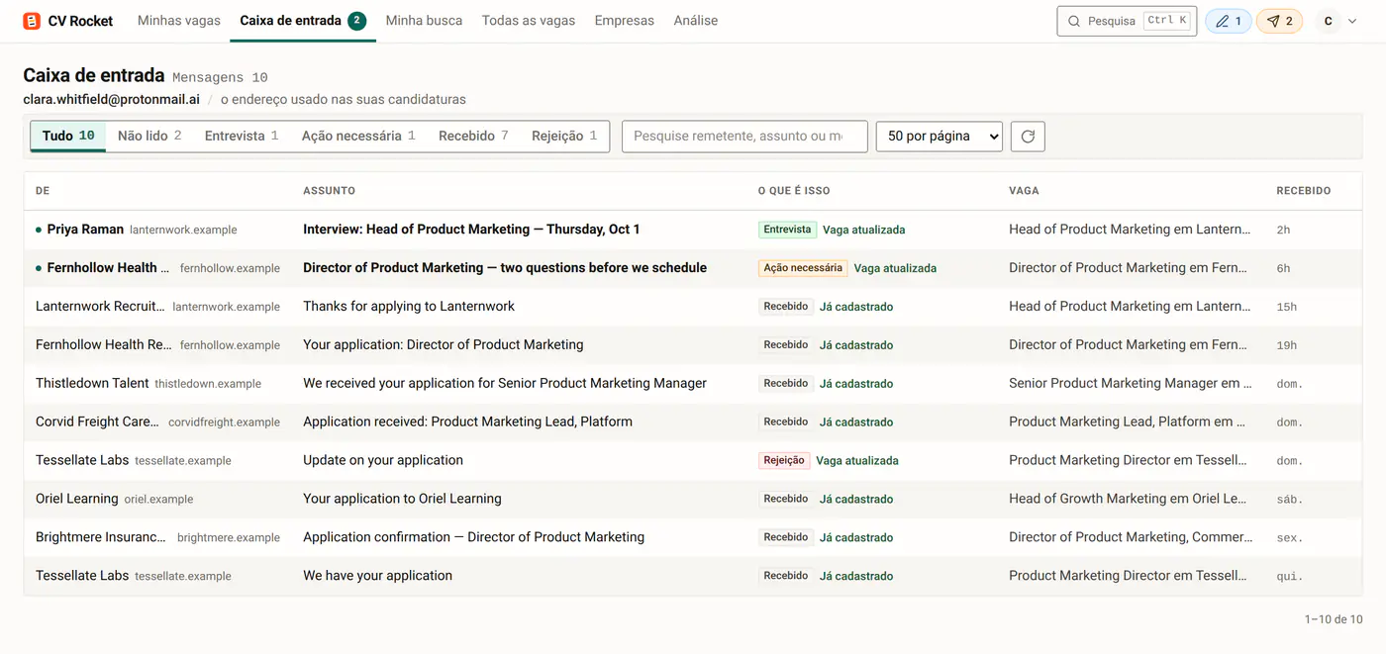This screenshot has height=654, width=1386.
Task: Click the Pesquisa search button
Action: (x=1127, y=21)
